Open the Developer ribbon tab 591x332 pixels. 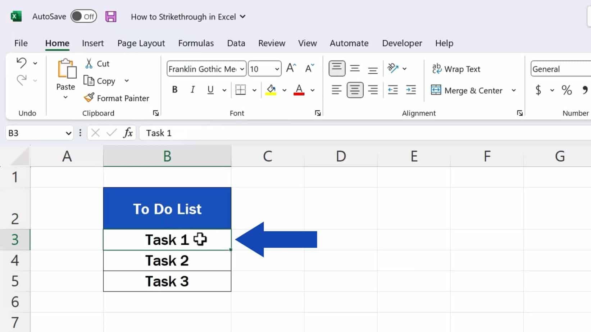pyautogui.click(x=402, y=43)
